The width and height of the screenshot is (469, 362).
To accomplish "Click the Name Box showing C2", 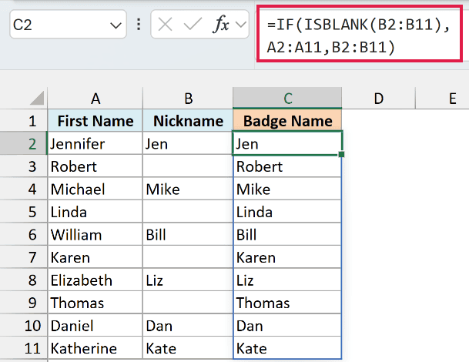I will pyautogui.click(x=68, y=24).
